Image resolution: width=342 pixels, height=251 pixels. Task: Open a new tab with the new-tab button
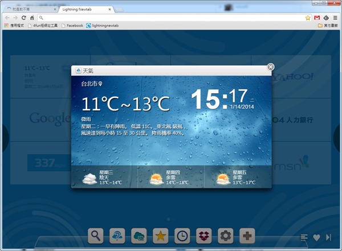coord(119,9)
